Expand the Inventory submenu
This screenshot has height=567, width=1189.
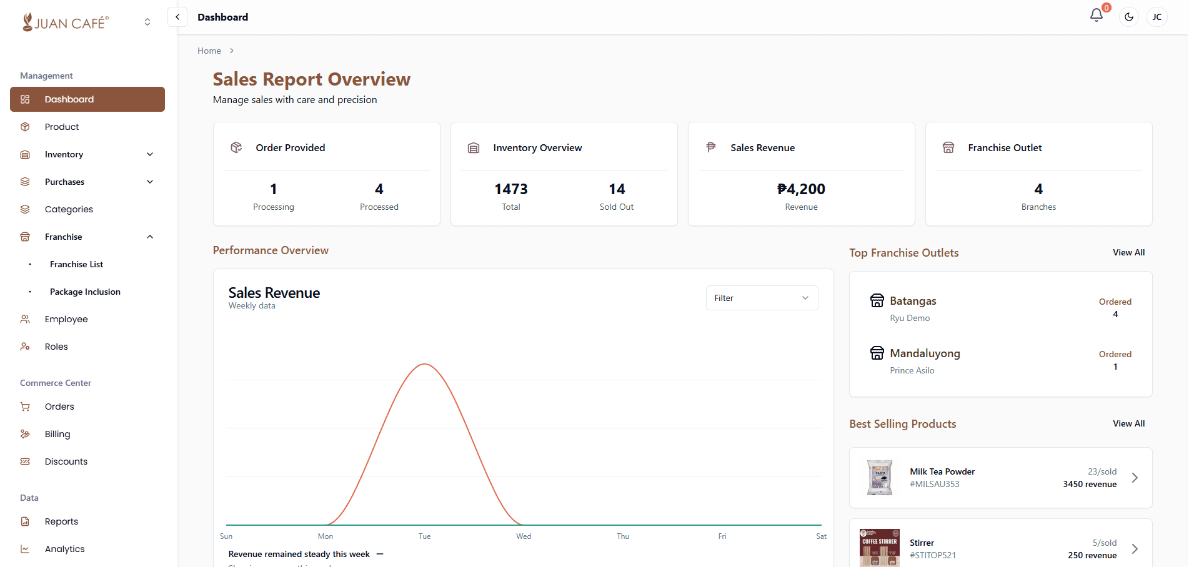[x=150, y=154]
